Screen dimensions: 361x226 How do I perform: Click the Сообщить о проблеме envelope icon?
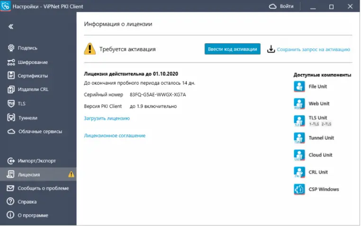10,188
